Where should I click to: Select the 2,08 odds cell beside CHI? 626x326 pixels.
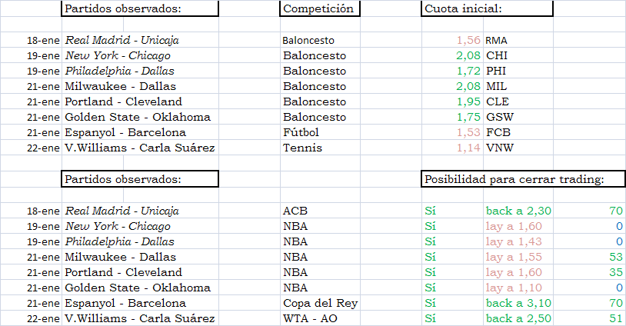point(452,55)
